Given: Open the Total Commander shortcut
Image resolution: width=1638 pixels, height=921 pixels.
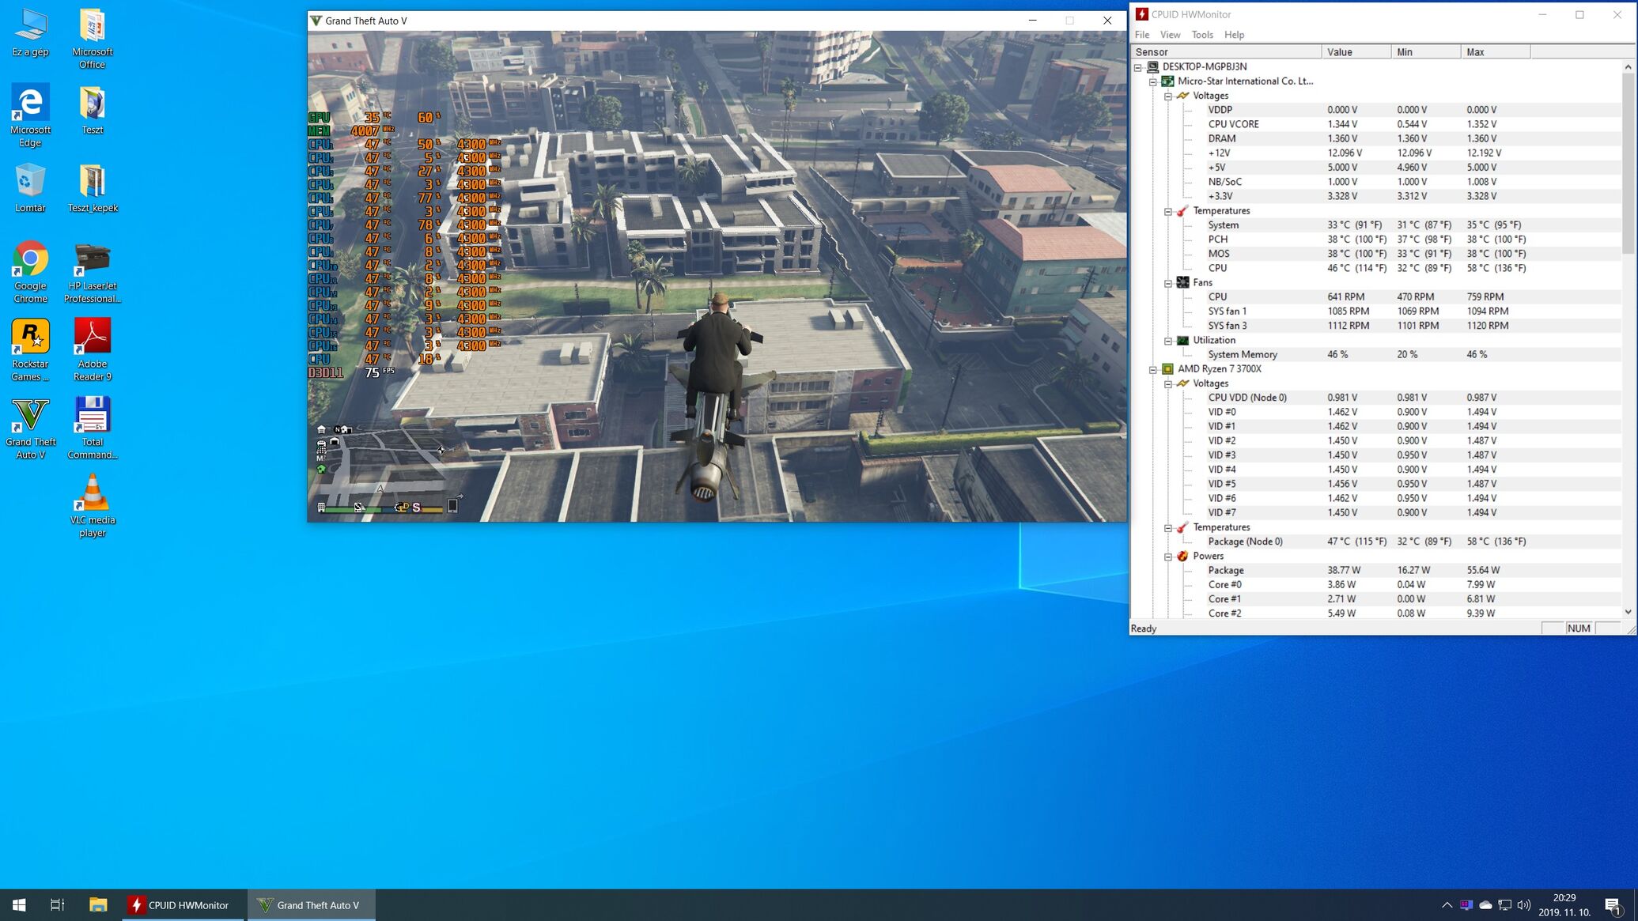Looking at the screenshot, I should click(x=93, y=428).
